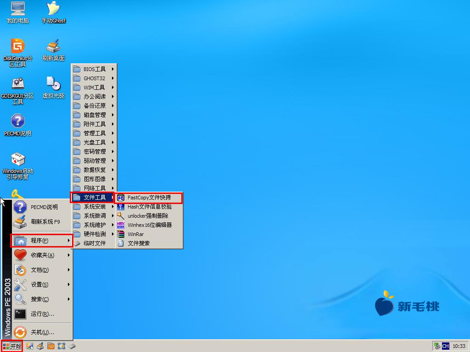Open the 管理工具 folder menu
The width and height of the screenshot is (470, 352).
pos(94,133)
